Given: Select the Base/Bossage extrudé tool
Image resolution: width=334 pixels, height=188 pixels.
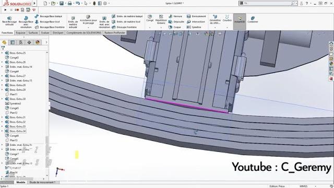Looking at the screenshot, I should tap(9, 21).
